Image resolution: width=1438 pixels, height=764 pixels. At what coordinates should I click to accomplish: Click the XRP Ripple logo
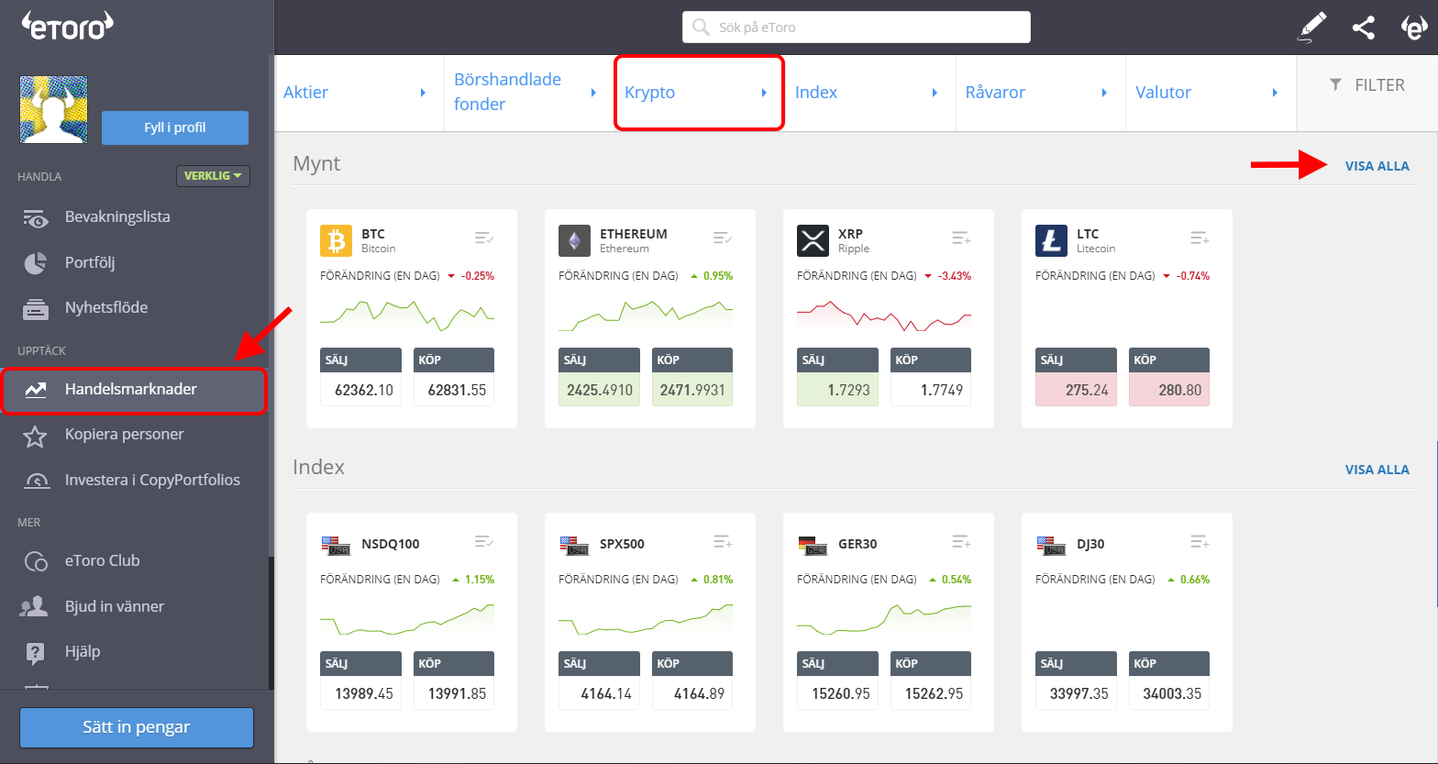[813, 241]
